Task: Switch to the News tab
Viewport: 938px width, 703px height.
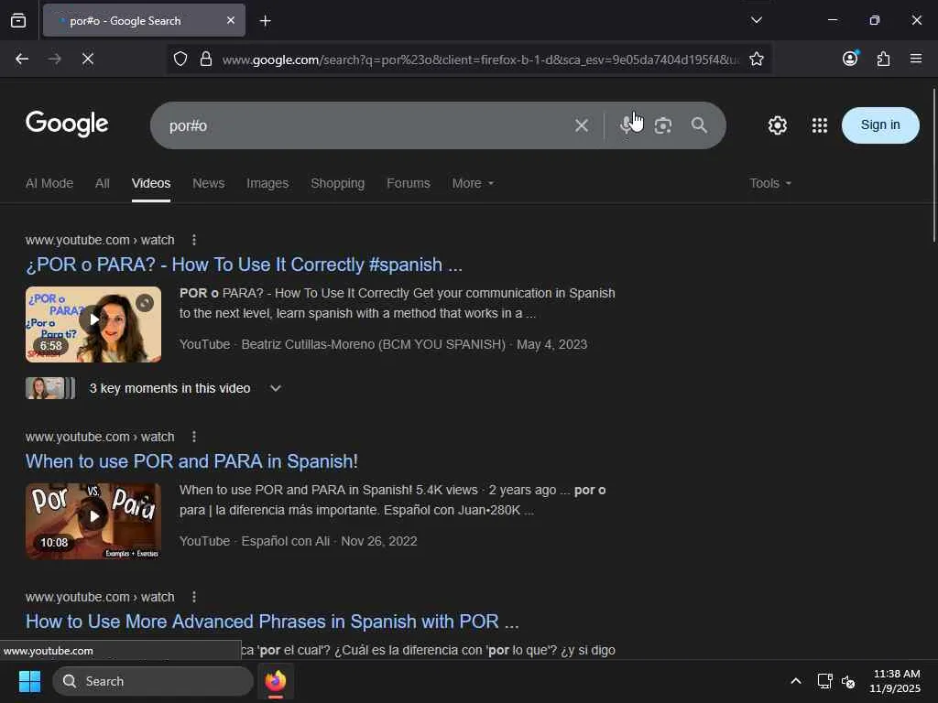Action: point(208,183)
